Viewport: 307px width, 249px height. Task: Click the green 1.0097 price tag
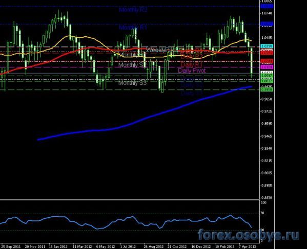click(x=267, y=75)
